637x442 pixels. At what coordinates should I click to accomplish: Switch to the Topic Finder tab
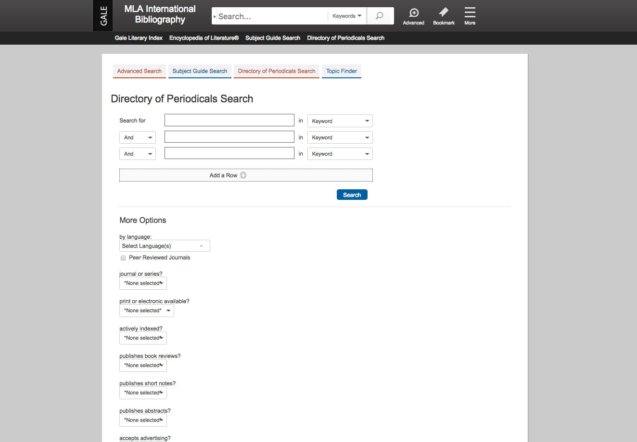(342, 71)
